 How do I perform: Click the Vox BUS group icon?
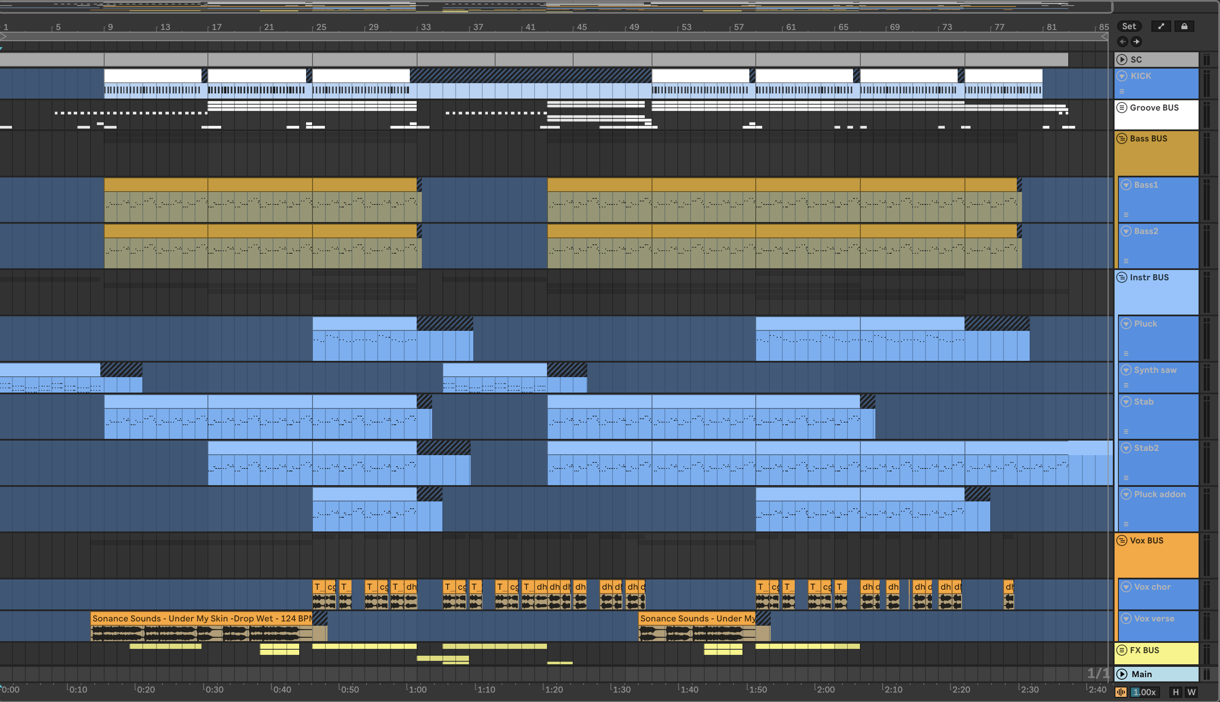[x=1122, y=540]
